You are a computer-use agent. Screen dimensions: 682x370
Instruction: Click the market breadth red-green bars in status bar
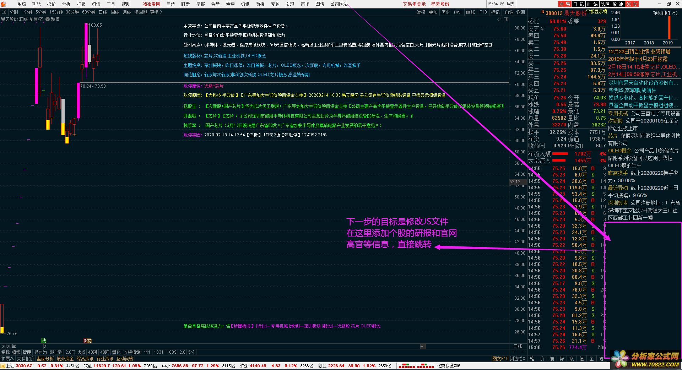coord(416,366)
